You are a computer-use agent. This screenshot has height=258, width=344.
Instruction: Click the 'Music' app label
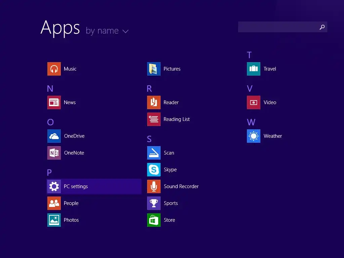70,69
